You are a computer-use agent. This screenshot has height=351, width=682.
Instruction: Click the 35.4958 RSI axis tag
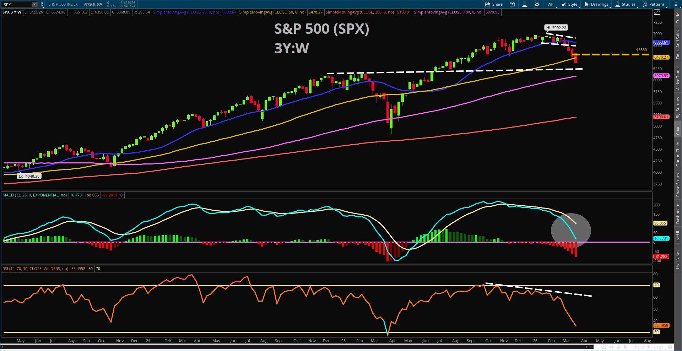661,325
